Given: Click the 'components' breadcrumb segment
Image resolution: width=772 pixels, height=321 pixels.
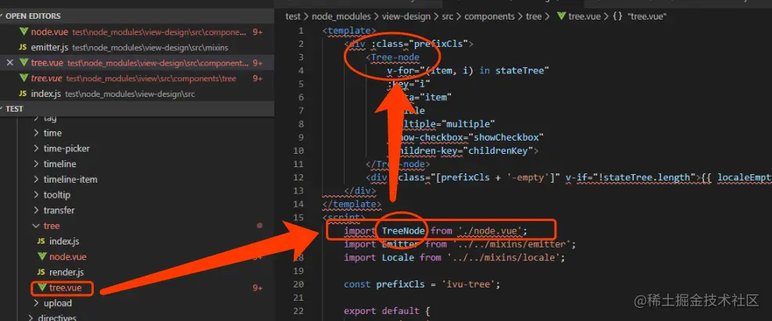Looking at the screenshot, I should click(x=488, y=16).
